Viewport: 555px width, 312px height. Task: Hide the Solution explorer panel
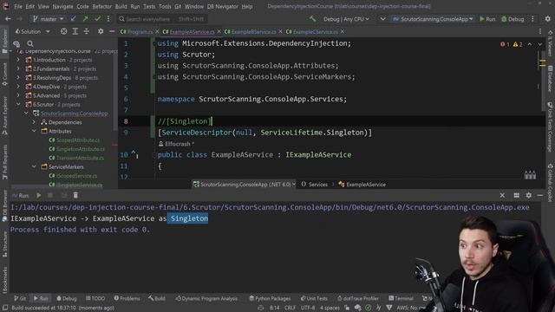click(112, 31)
